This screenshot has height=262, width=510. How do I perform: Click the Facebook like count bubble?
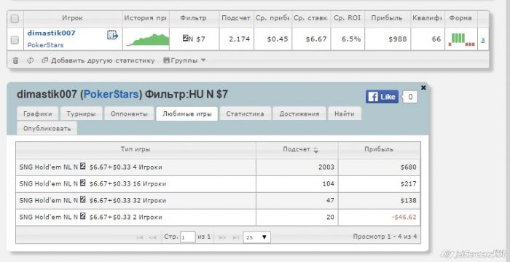point(409,97)
